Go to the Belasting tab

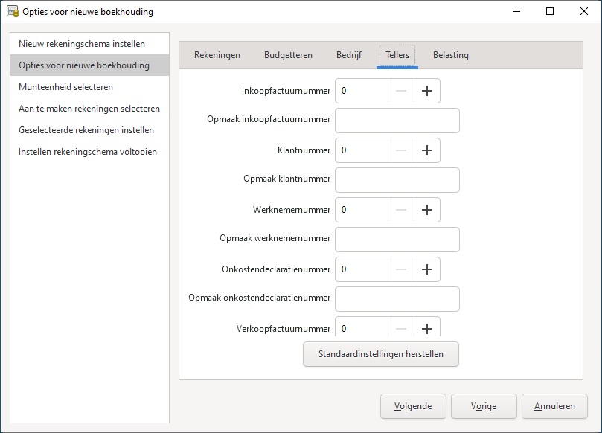click(x=451, y=55)
